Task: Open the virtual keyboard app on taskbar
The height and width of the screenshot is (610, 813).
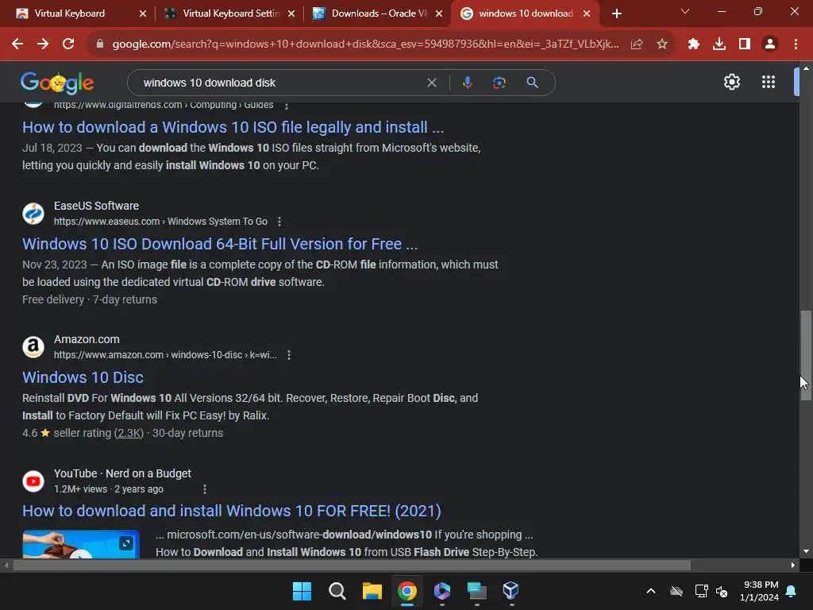Action: (x=476, y=591)
